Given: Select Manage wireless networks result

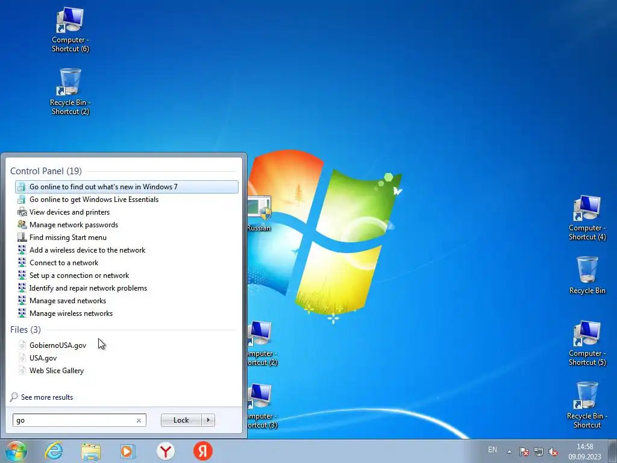Looking at the screenshot, I should tap(127, 313).
